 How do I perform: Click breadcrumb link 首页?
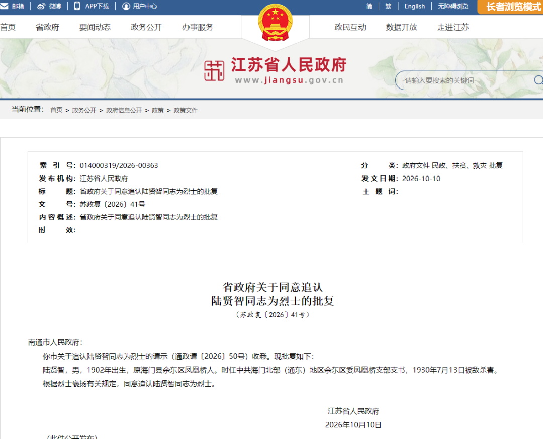tap(56, 110)
